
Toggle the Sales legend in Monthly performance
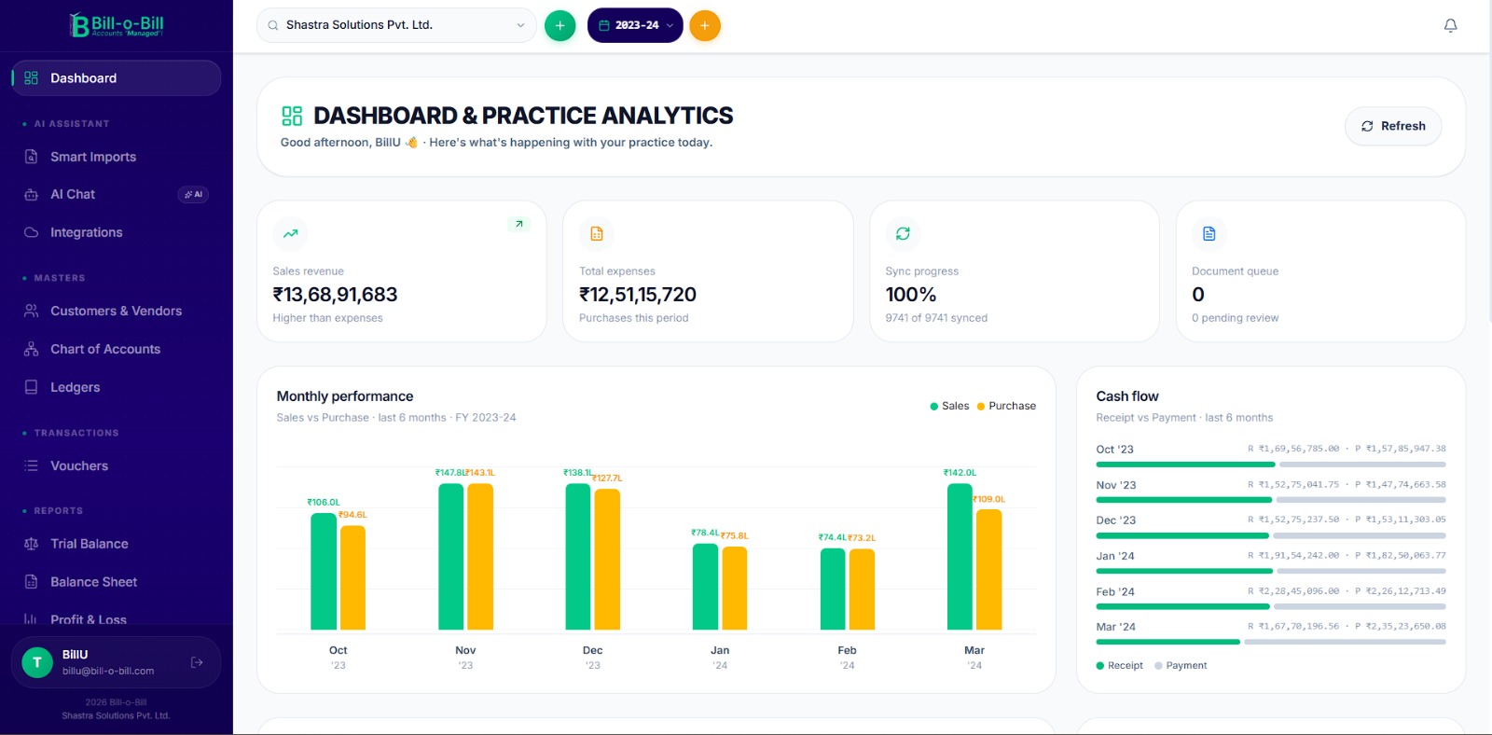(949, 406)
